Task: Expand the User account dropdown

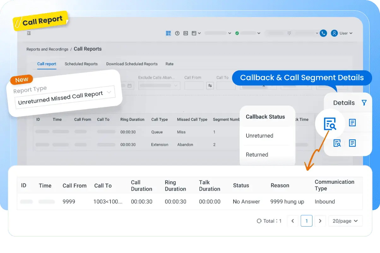Action: (351, 33)
